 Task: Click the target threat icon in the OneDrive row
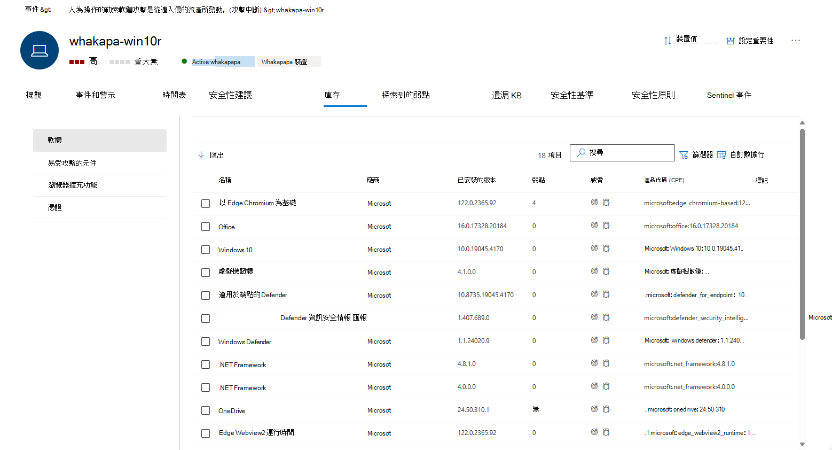click(x=594, y=409)
